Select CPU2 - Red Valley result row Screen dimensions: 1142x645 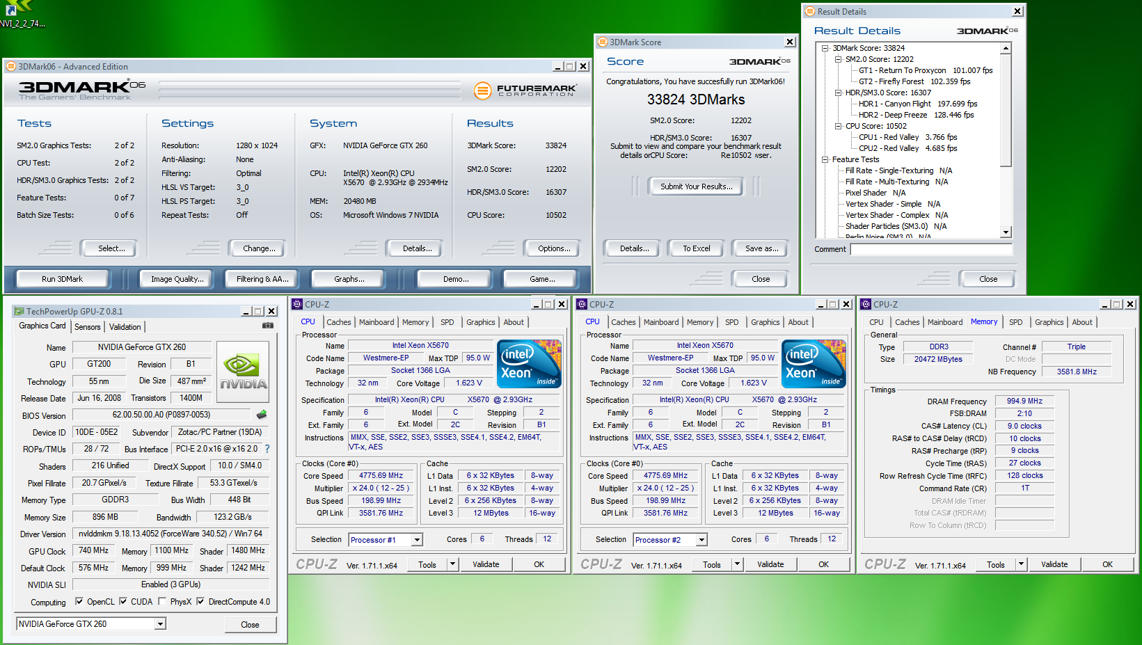(x=907, y=148)
